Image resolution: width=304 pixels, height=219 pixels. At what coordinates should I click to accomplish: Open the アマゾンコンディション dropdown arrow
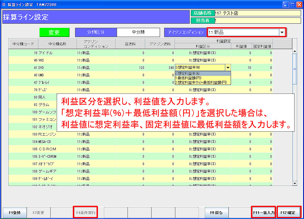click(282, 32)
